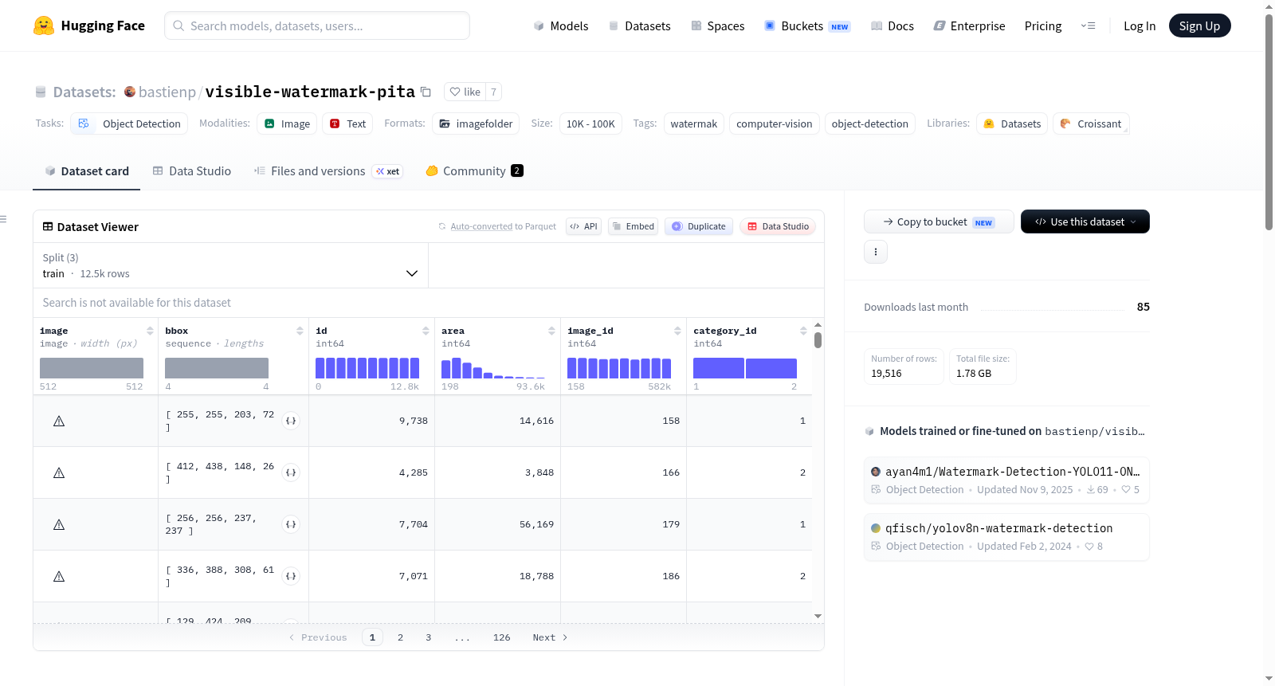Open the Split train dropdown
This screenshot has width=1275, height=686.
(230, 265)
